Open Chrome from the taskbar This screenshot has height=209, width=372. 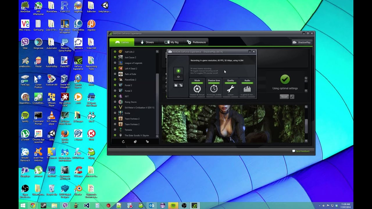33,206
